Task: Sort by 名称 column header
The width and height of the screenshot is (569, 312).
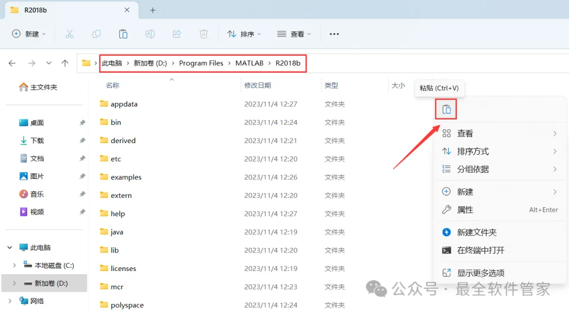Action: (113, 86)
